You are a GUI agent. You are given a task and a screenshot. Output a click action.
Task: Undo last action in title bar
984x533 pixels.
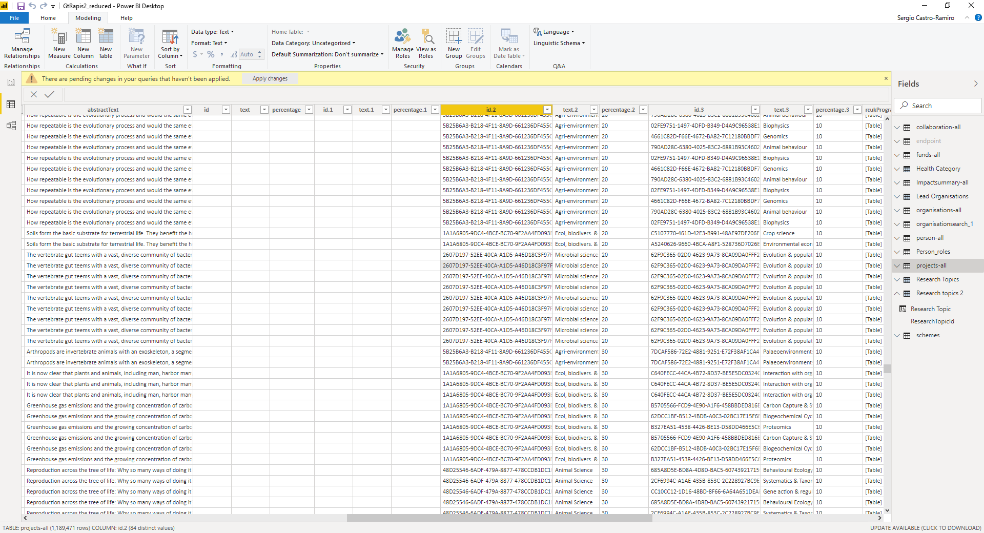[x=32, y=6]
